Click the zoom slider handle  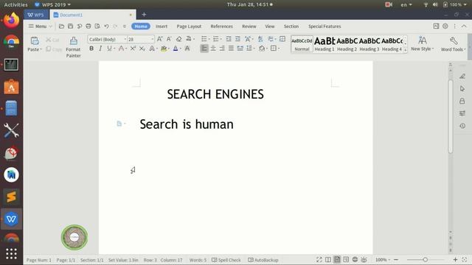click(425, 260)
